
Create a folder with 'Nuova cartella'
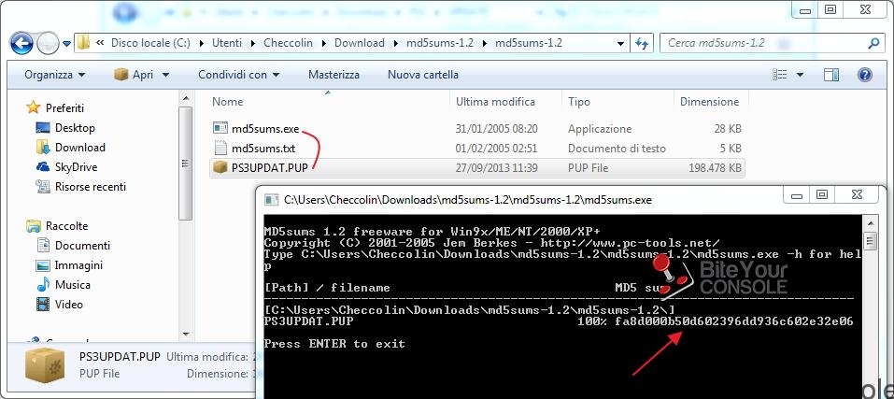pyautogui.click(x=423, y=75)
